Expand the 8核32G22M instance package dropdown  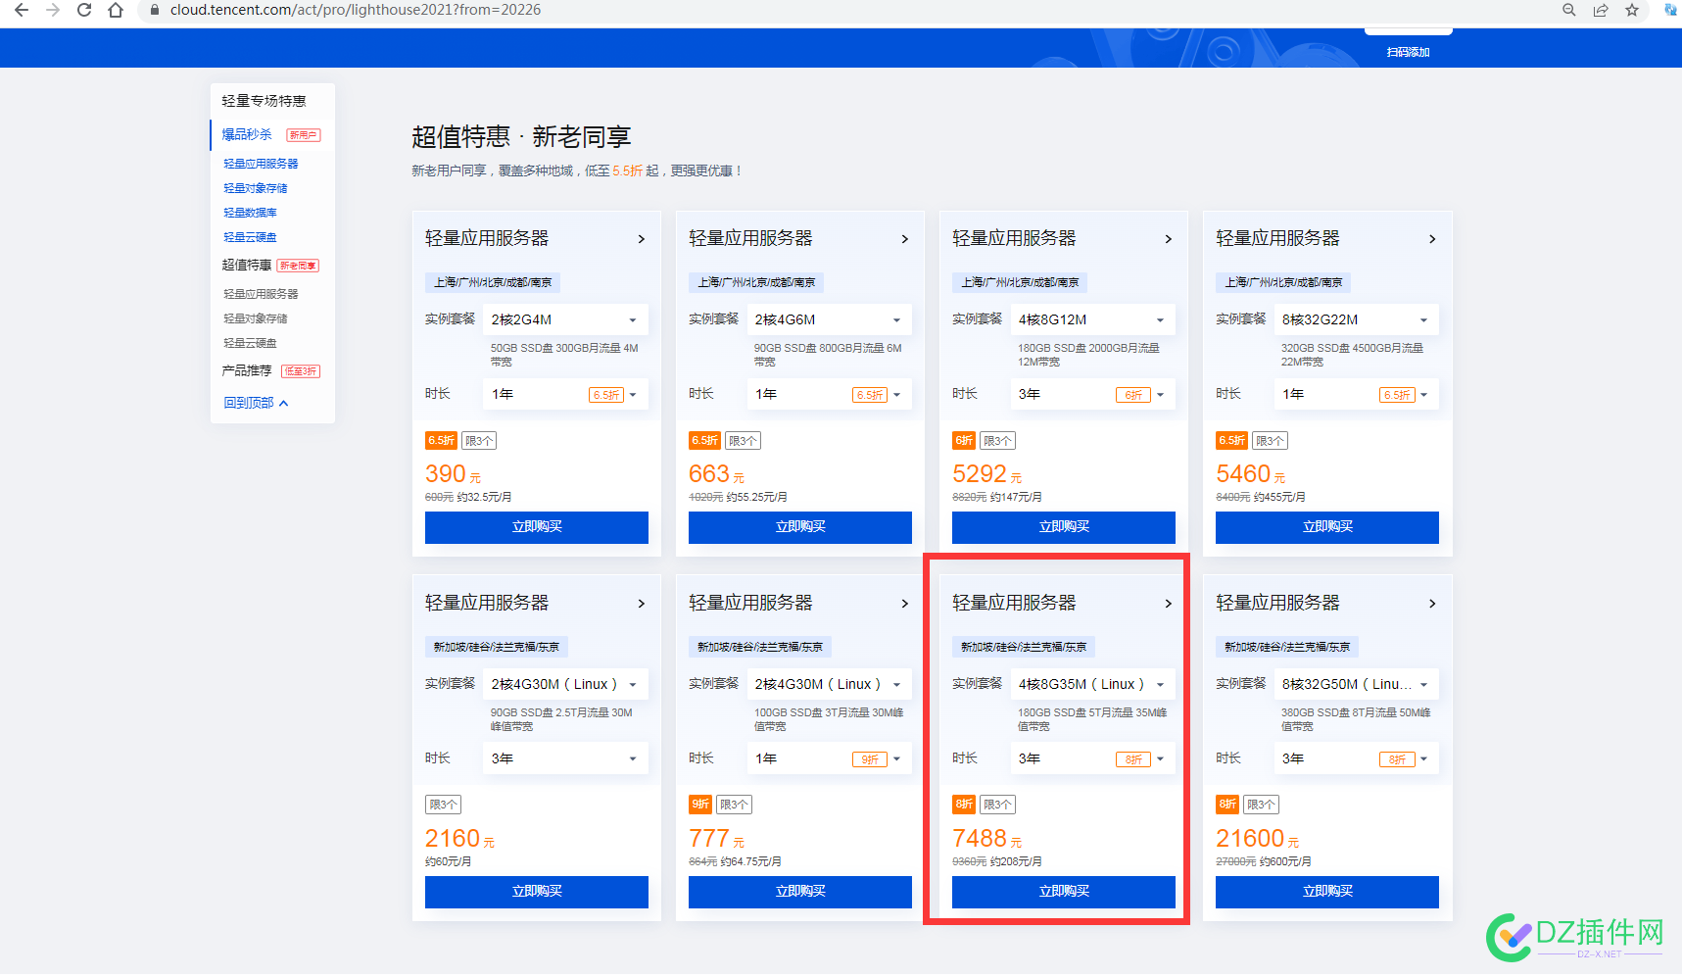(1356, 319)
